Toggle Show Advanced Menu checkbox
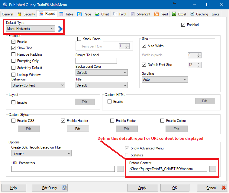This screenshot has height=193, width=229. pos(127,148)
